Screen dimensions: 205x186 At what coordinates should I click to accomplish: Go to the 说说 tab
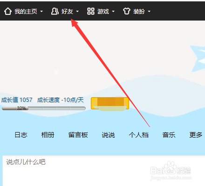coord(108,135)
